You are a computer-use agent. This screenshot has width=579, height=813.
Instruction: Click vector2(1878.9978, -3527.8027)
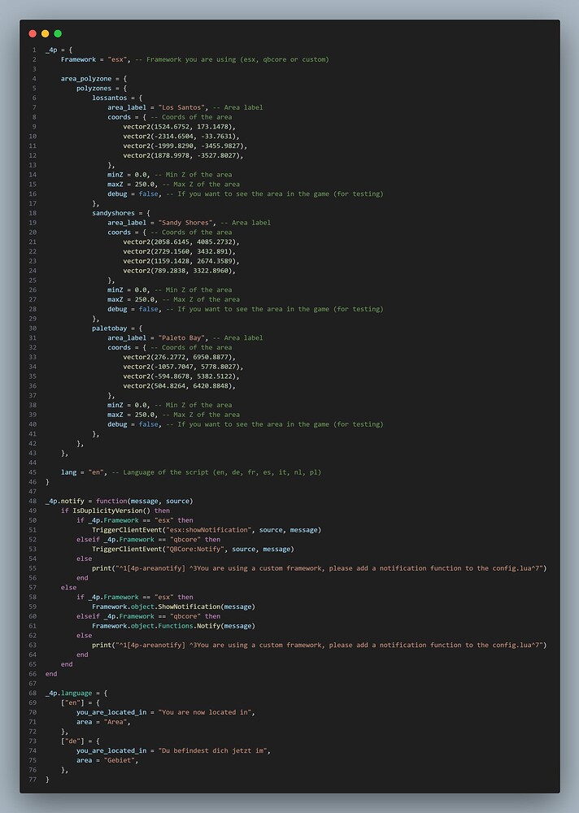point(183,155)
